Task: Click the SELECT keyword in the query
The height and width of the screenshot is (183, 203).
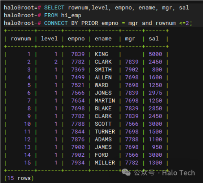Action: pos(54,7)
